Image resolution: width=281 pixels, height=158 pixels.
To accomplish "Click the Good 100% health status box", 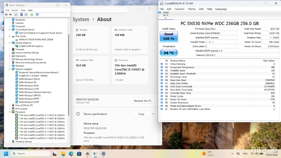I will tap(168, 37).
